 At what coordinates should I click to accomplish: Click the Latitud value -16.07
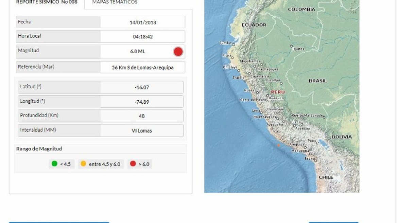tap(142, 87)
